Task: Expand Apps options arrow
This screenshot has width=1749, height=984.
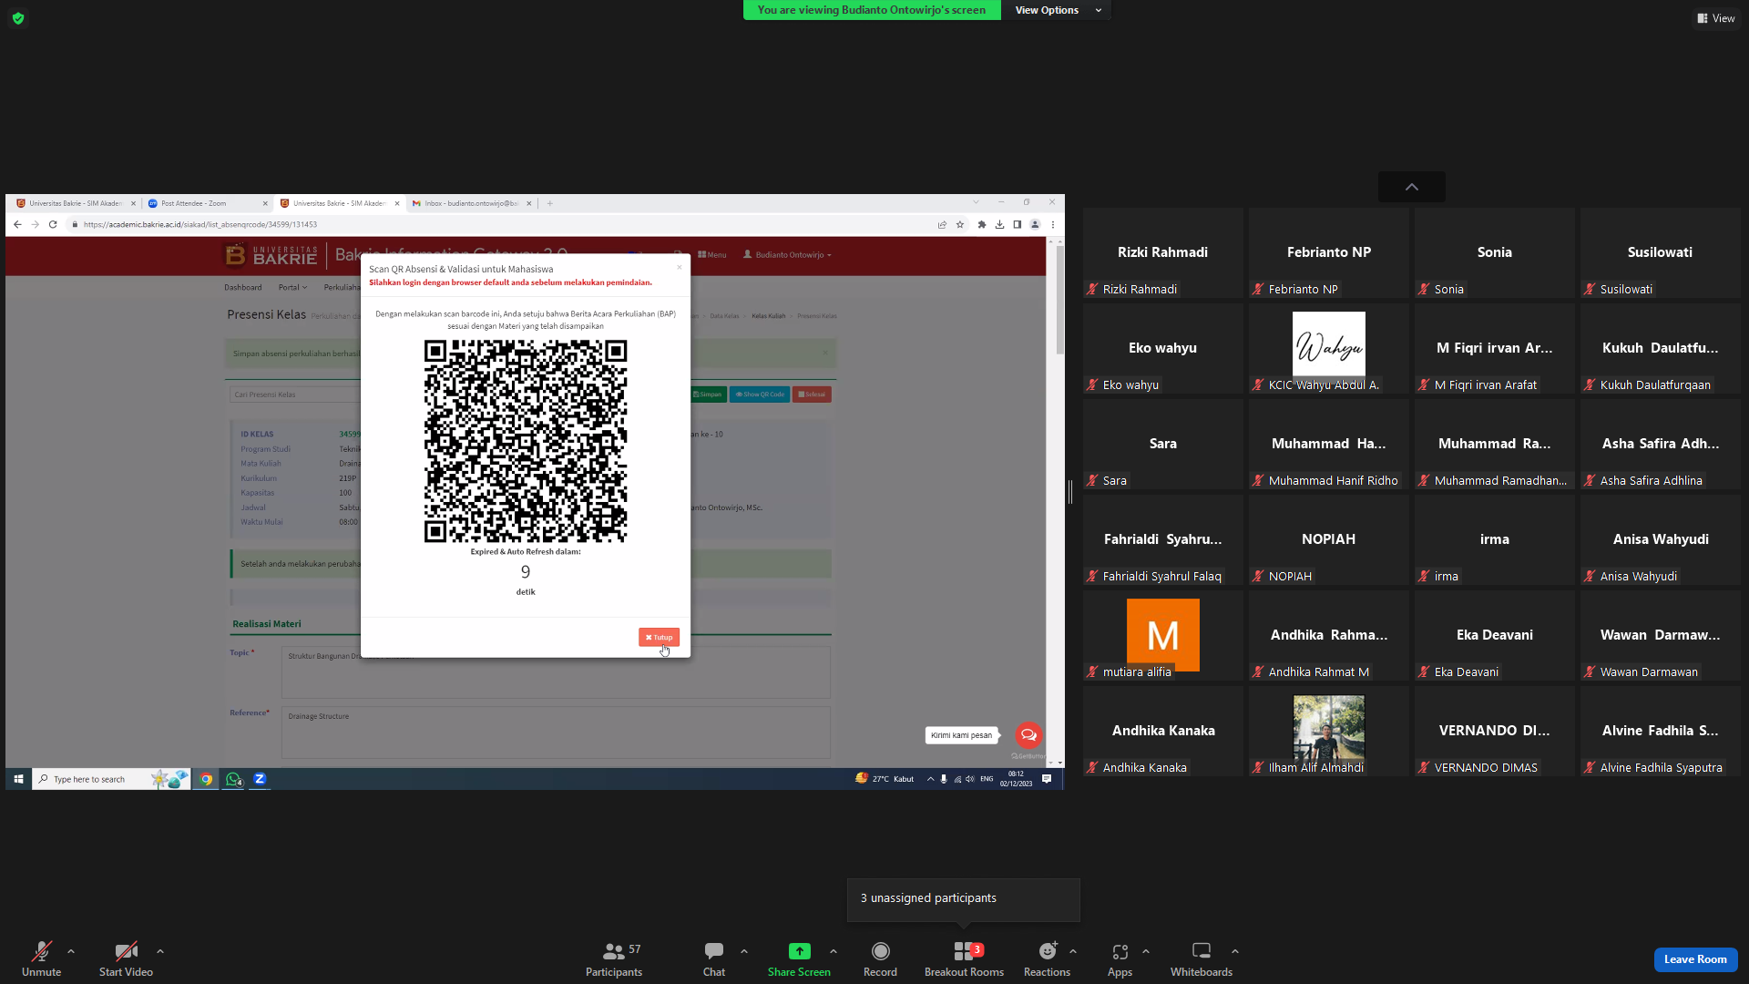Action: click(x=1146, y=951)
